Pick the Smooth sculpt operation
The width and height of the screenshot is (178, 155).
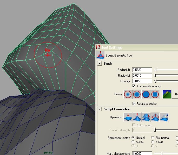pyautogui.click(x=146, y=117)
